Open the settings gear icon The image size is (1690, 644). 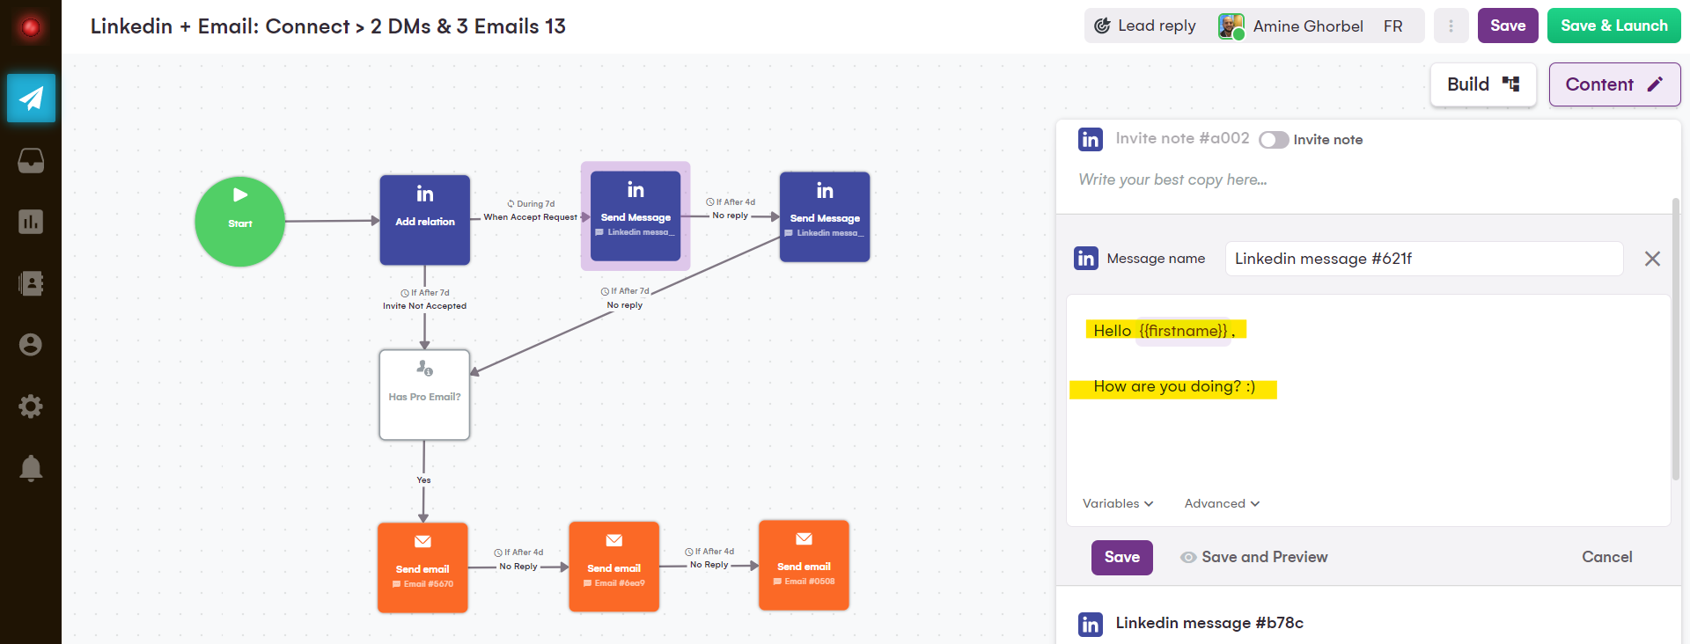(x=31, y=406)
